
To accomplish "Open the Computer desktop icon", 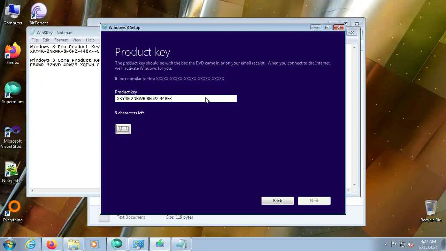I will (x=13, y=15).
